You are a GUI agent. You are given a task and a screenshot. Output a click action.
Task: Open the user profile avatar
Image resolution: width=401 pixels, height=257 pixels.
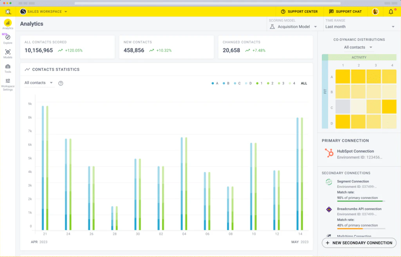(375, 12)
